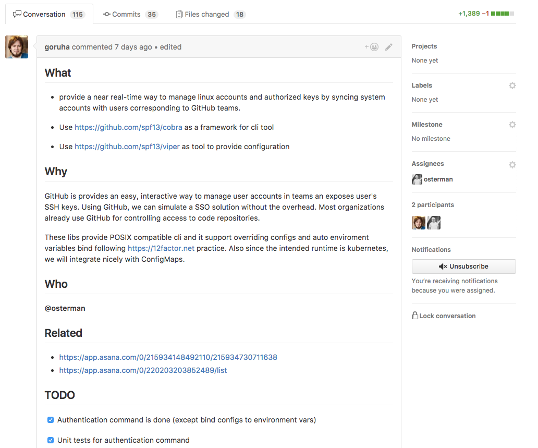
Task: Click the osterman assignee avatar
Action: pyautogui.click(x=417, y=179)
